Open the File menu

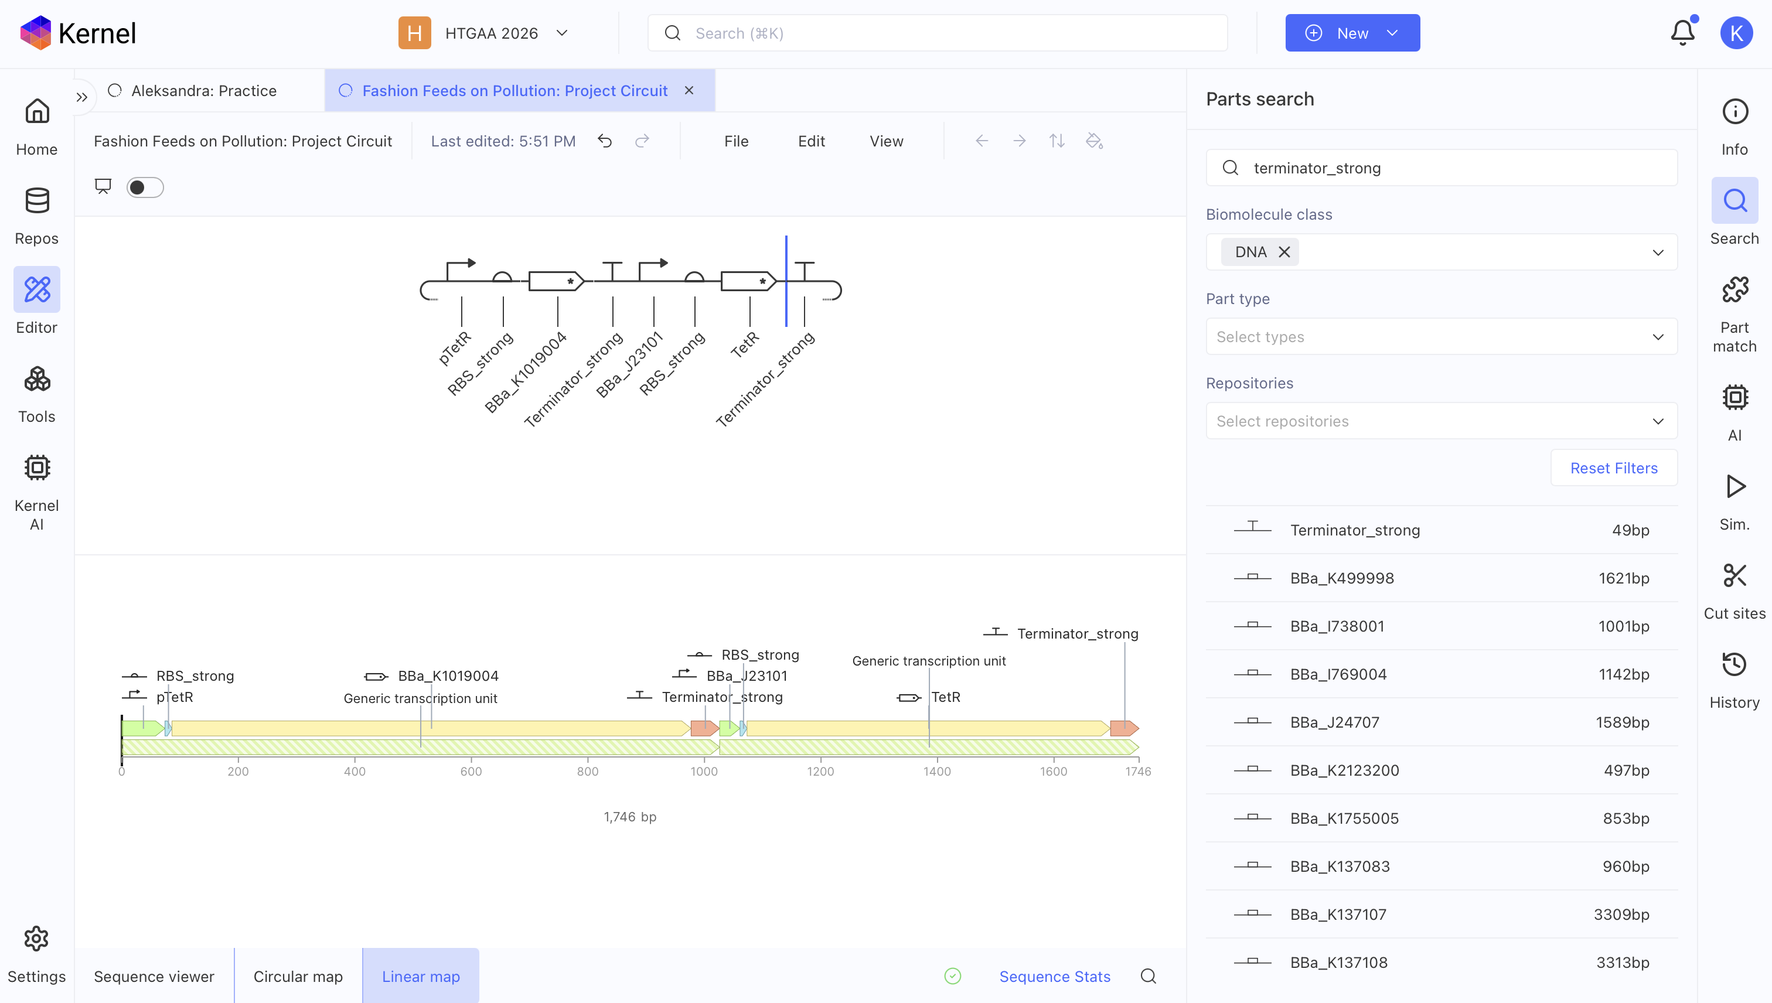pos(736,141)
